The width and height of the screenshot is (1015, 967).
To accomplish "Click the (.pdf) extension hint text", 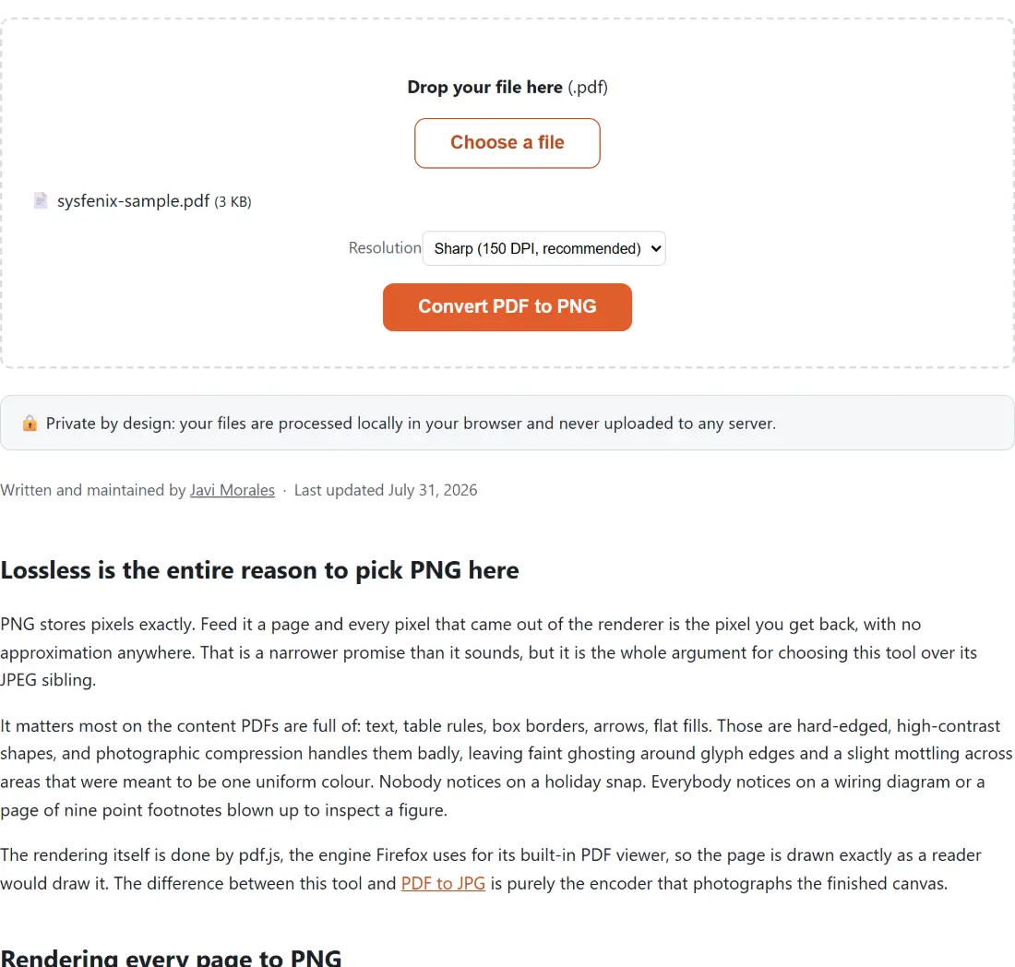I will [x=588, y=87].
